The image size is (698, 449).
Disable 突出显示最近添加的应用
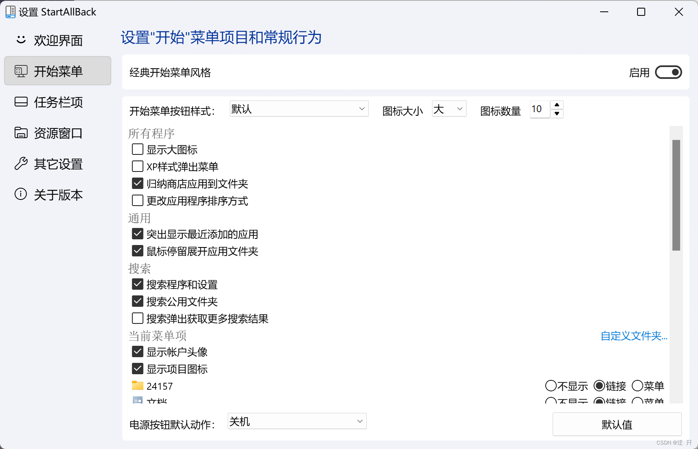coord(138,234)
